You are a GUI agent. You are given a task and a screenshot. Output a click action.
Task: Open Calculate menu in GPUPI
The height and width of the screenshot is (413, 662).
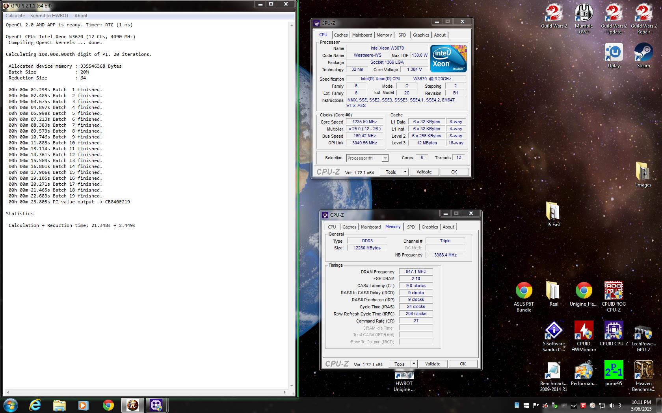click(15, 16)
